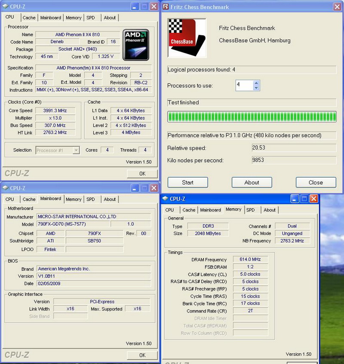Close the CPU-Z Memory window
The image size is (344, 364).
[x=314, y=199]
